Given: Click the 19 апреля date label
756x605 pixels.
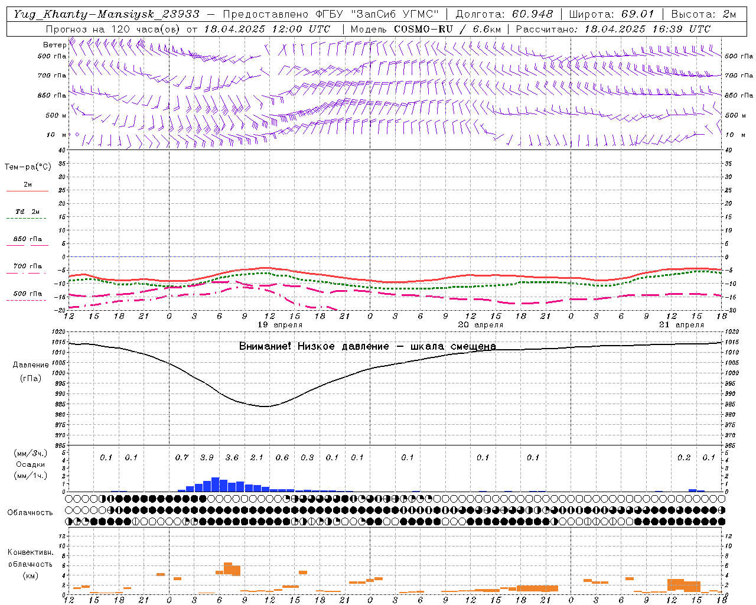Looking at the screenshot, I should tap(280, 325).
